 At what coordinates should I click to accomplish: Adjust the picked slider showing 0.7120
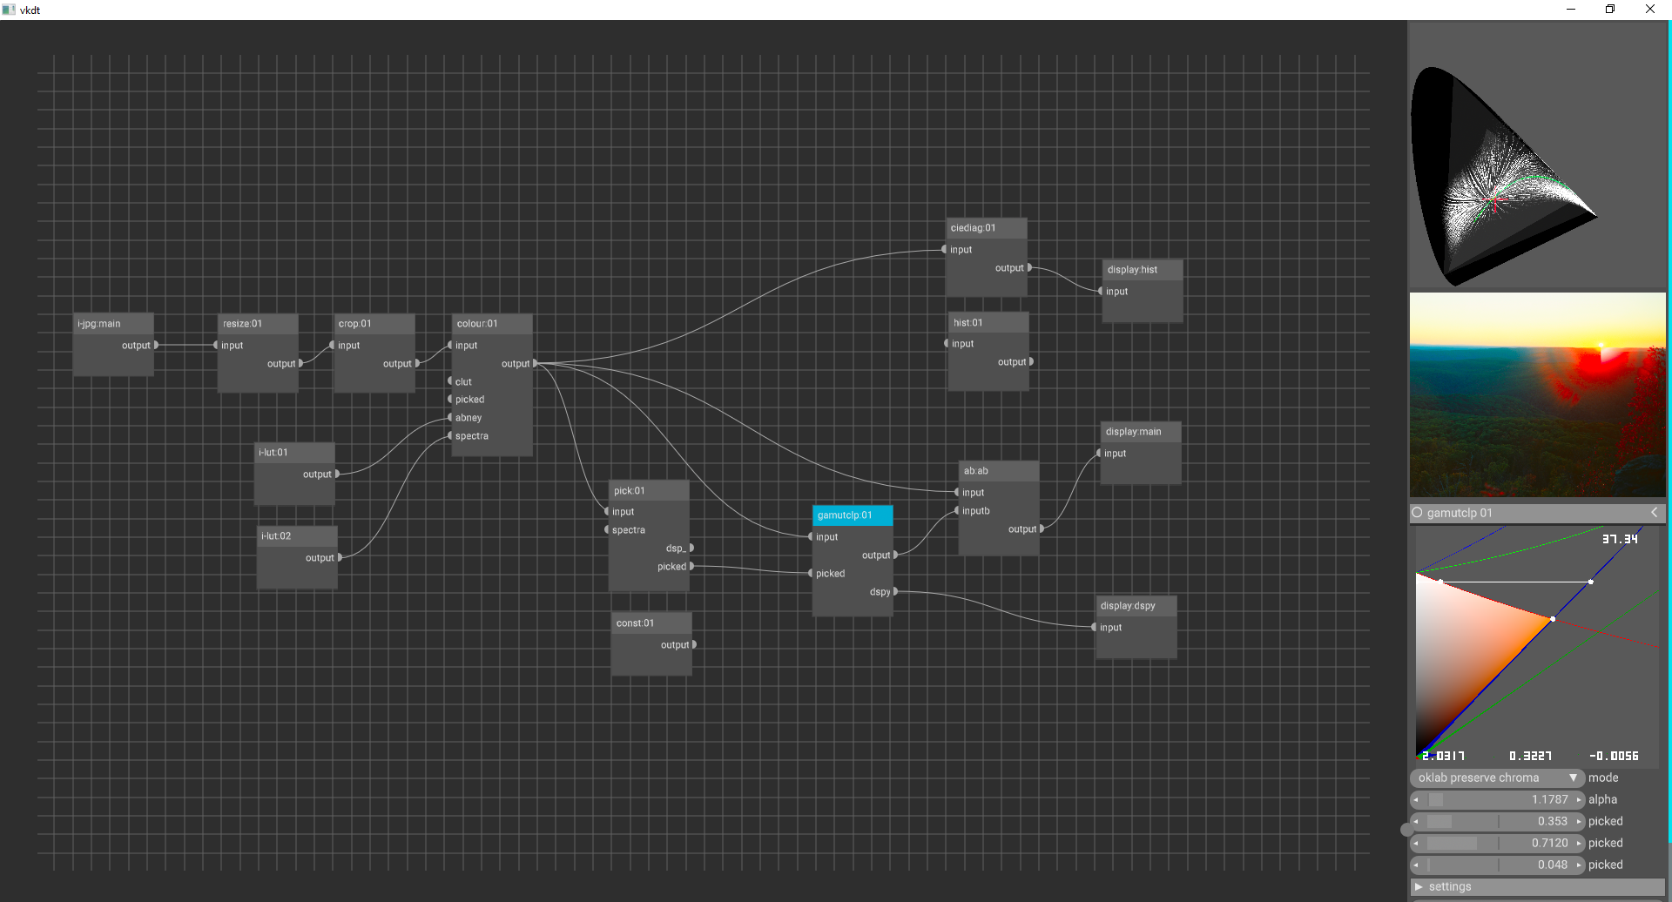(1496, 843)
